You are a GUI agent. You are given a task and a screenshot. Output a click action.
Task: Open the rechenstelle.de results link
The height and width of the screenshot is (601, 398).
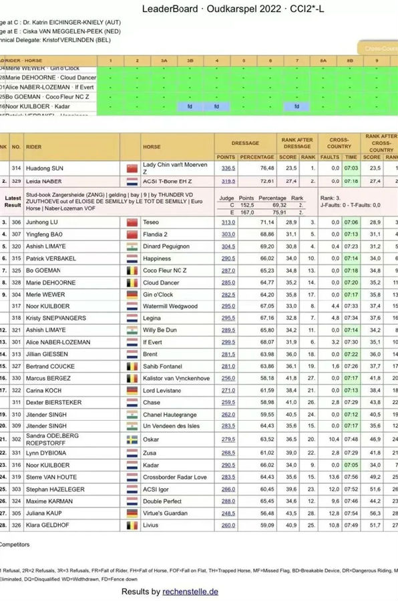[x=190, y=592]
